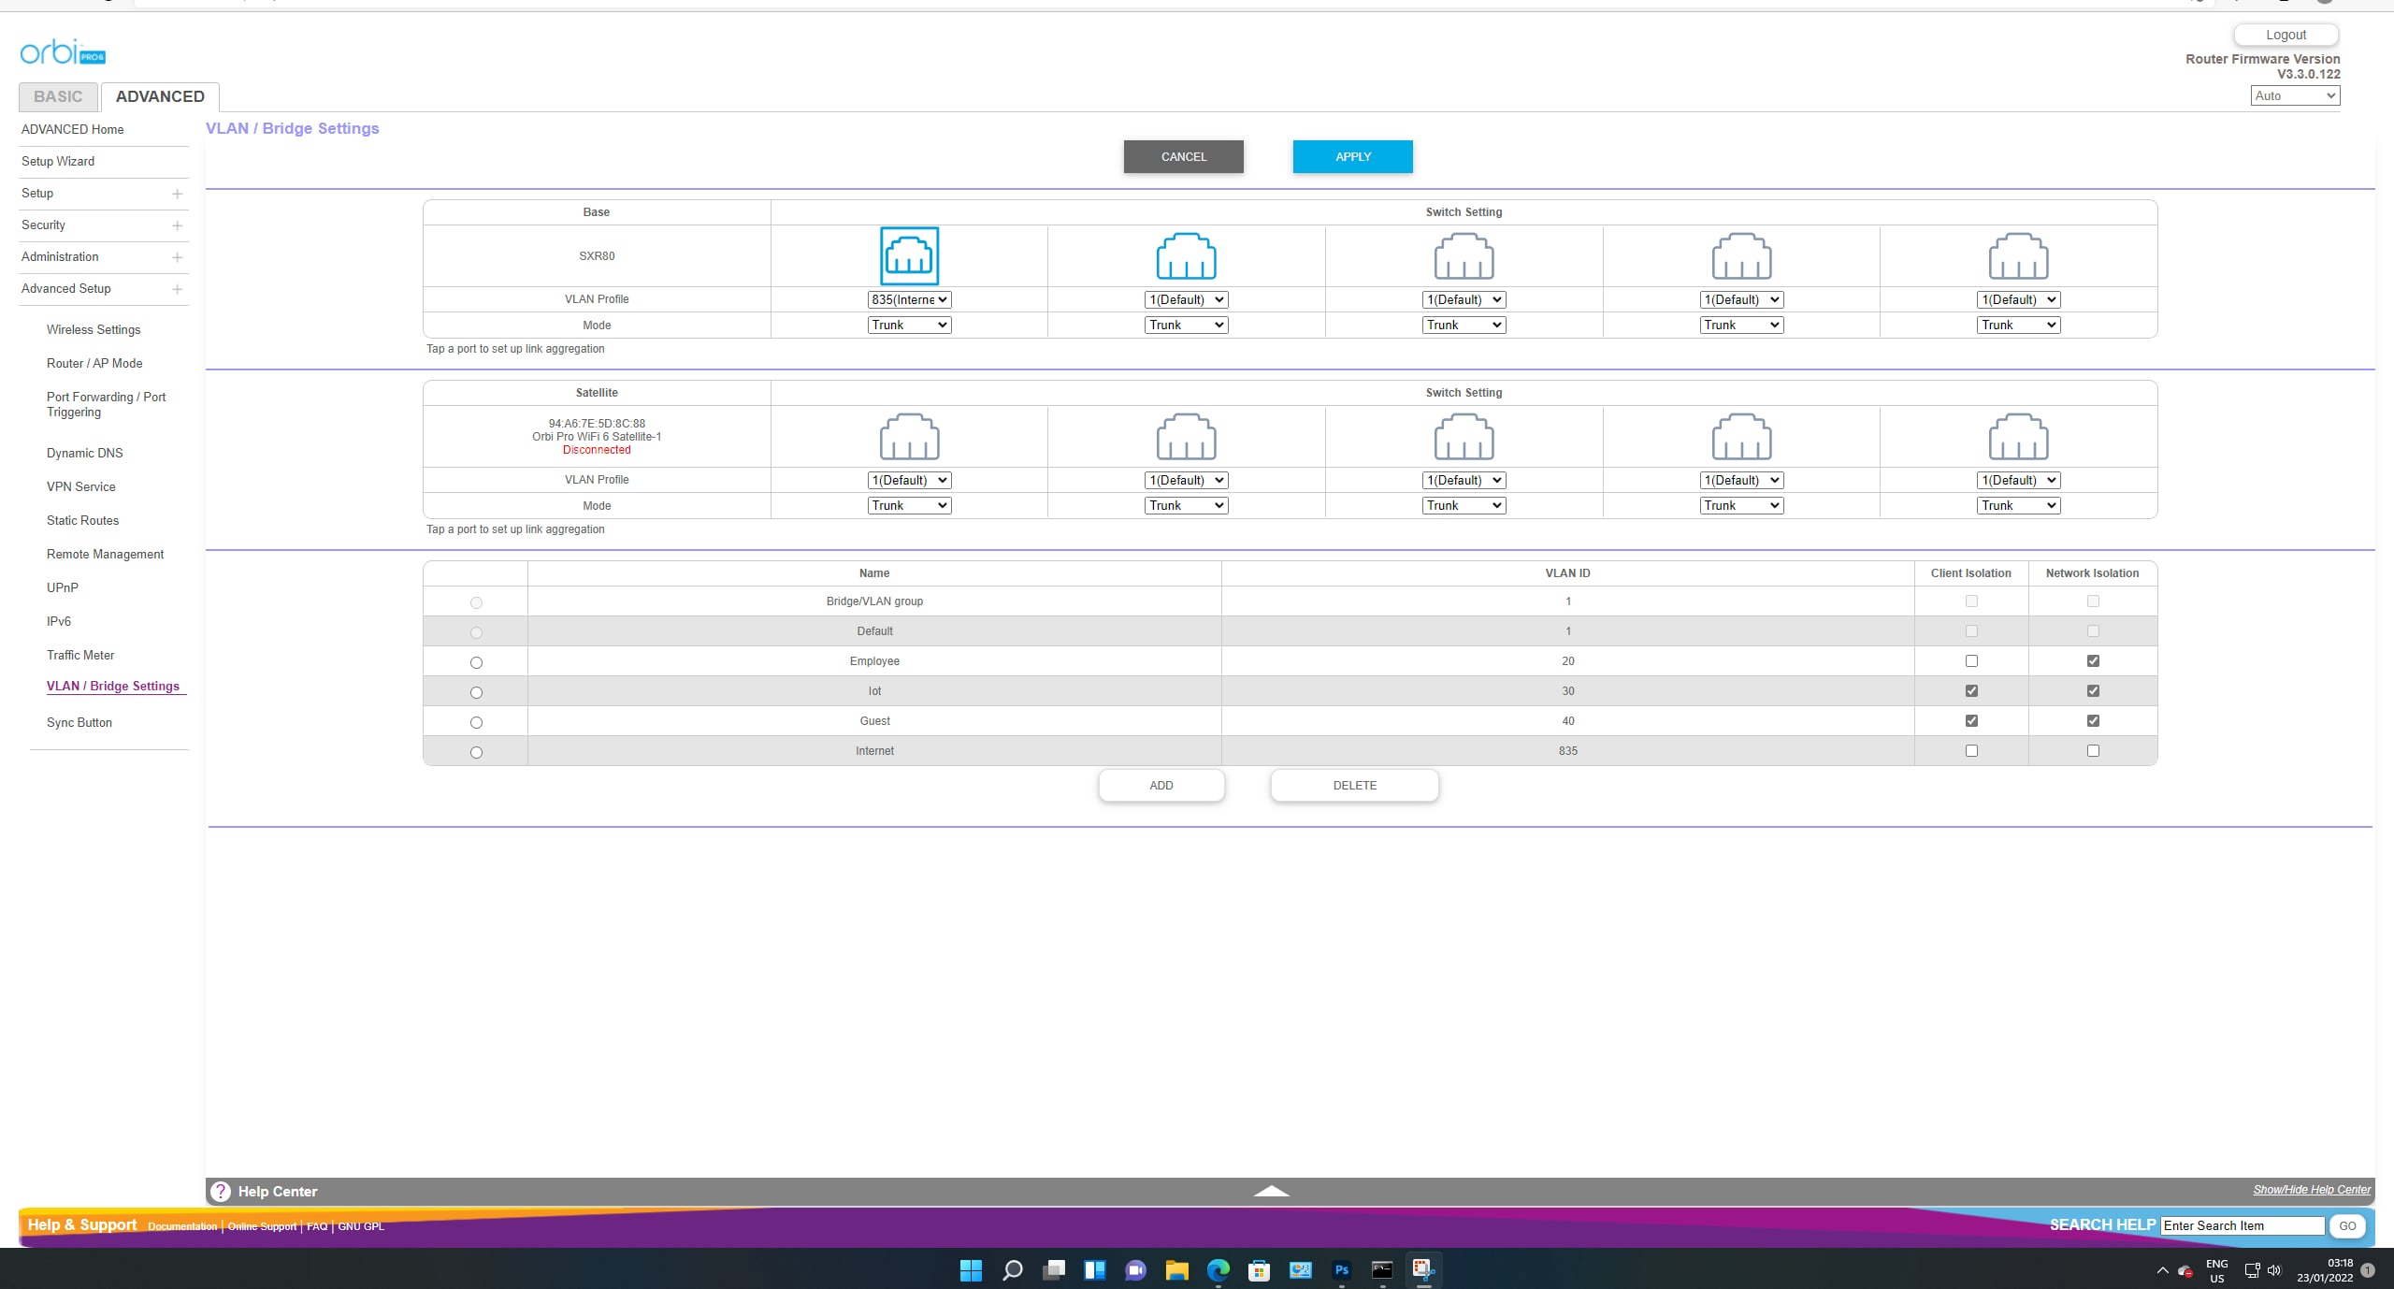Open the Documentation link in footer
Screen dimensions: 2394x1289
(x=182, y=1226)
